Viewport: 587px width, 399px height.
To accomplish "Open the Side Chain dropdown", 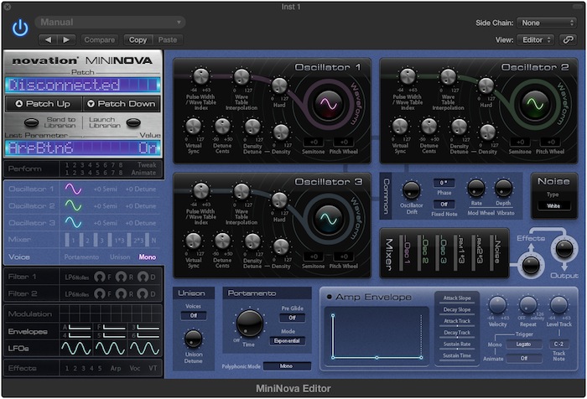I will (546, 23).
